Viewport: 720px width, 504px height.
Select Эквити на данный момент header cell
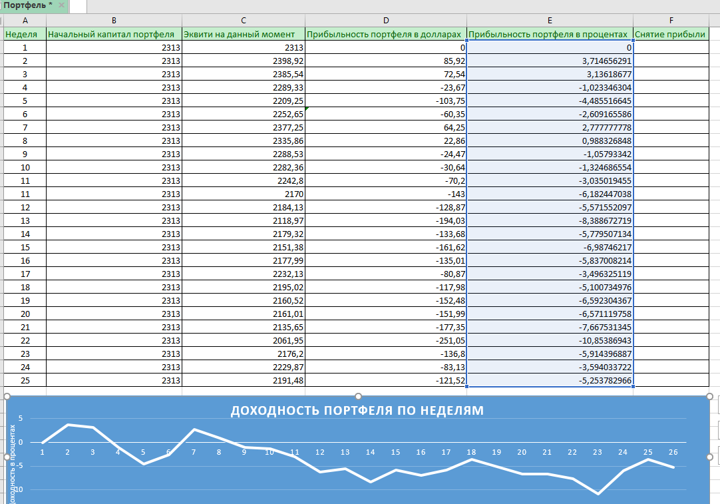pyautogui.click(x=243, y=34)
